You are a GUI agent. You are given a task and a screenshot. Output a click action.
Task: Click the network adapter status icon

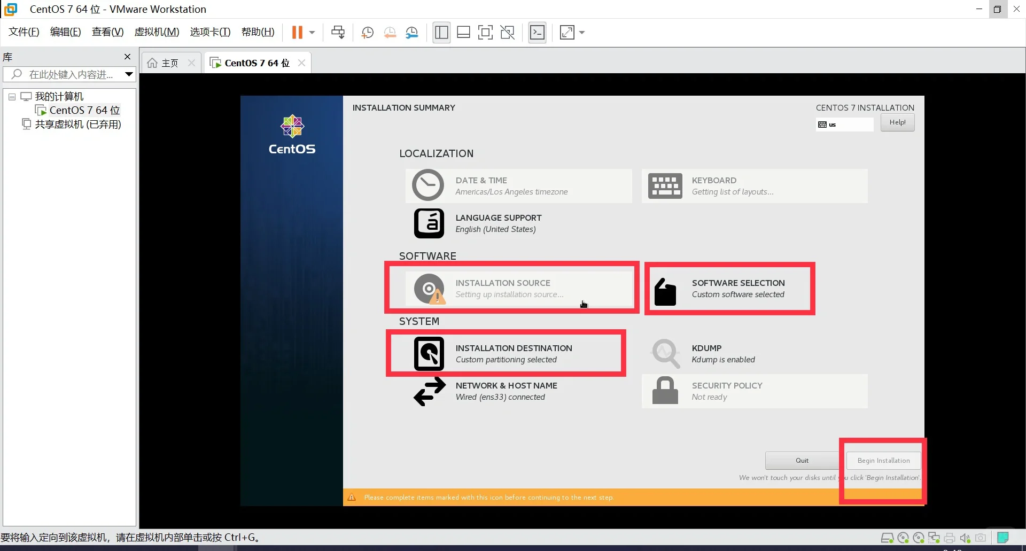pyautogui.click(x=934, y=538)
